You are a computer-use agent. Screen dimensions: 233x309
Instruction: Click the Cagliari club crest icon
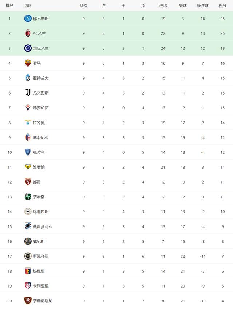[28, 286]
